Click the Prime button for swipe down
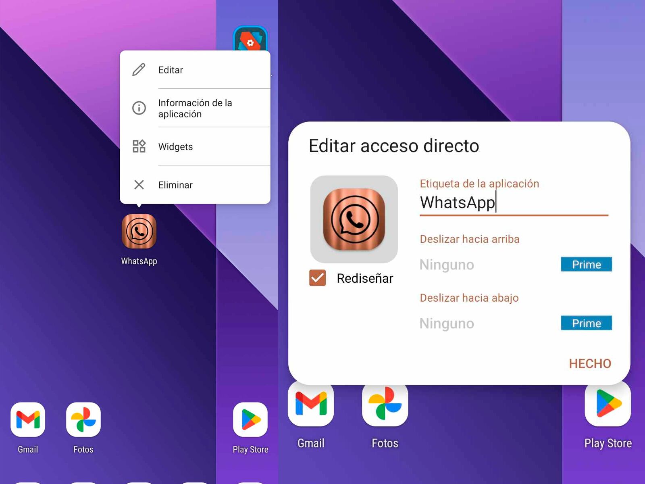 (586, 323)
